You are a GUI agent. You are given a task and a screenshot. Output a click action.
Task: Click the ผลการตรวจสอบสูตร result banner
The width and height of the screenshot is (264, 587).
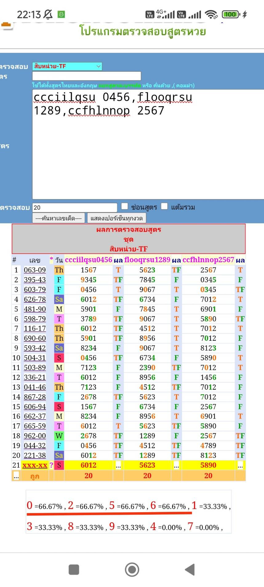(129, 239)
